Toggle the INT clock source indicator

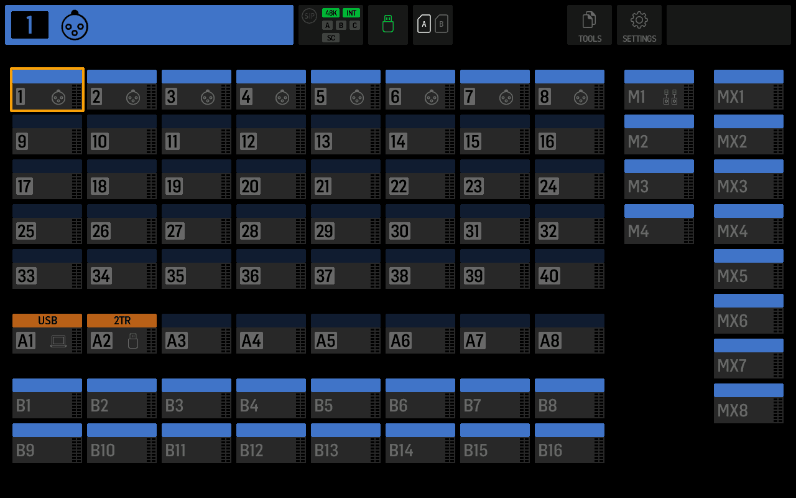351,13
